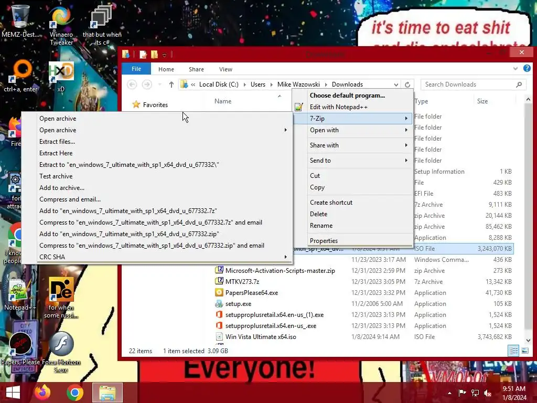Viewport: 537px width, 403px height.
Task: Click file list scrollbar down arrow
Action: click(528, 340)
